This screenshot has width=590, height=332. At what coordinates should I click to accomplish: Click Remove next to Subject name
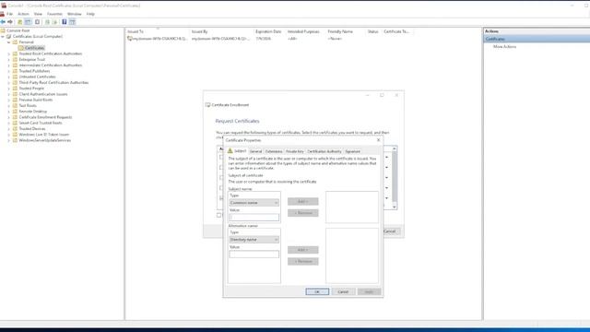(303, 213)
